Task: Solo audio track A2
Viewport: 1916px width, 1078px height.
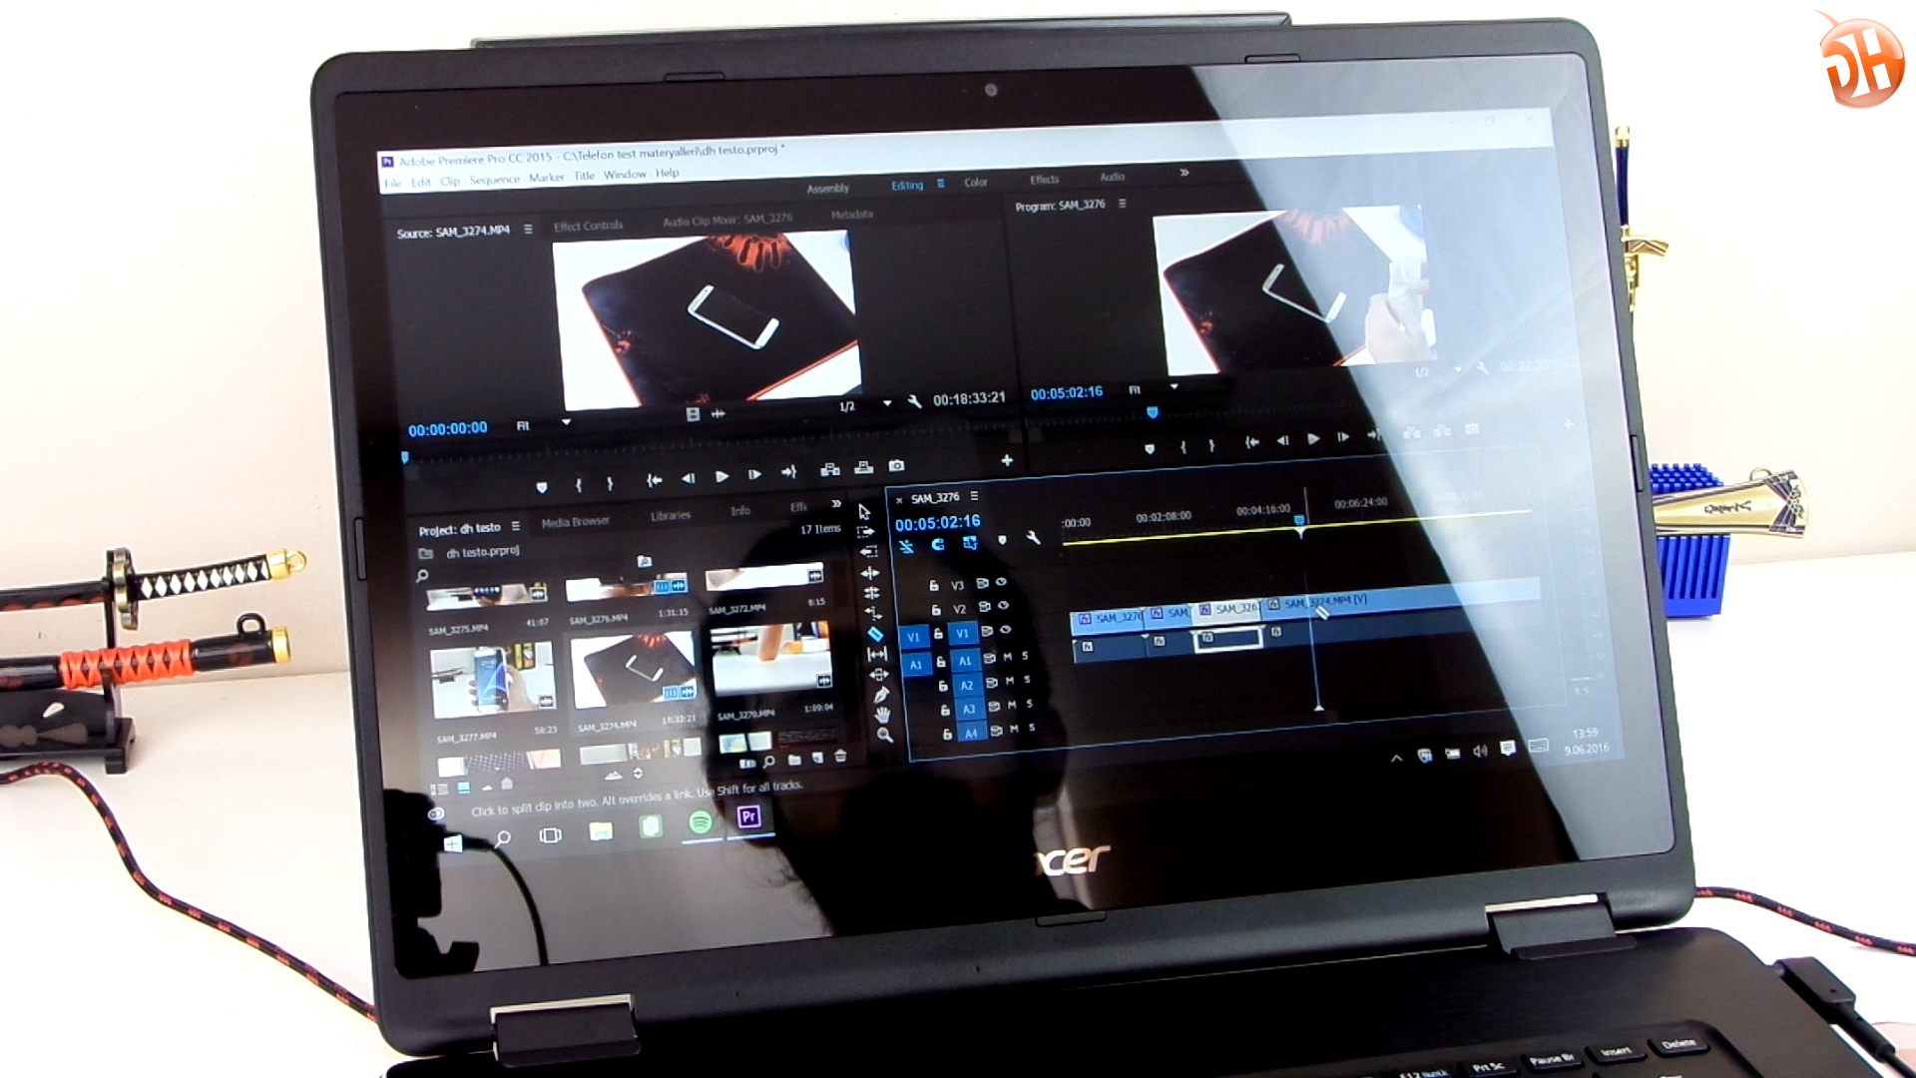Action: coord(1027,680)
